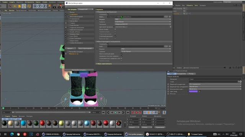Toggle the Alpha channel checkbox
The image size is (245, 137).
(x=115, y=29)
